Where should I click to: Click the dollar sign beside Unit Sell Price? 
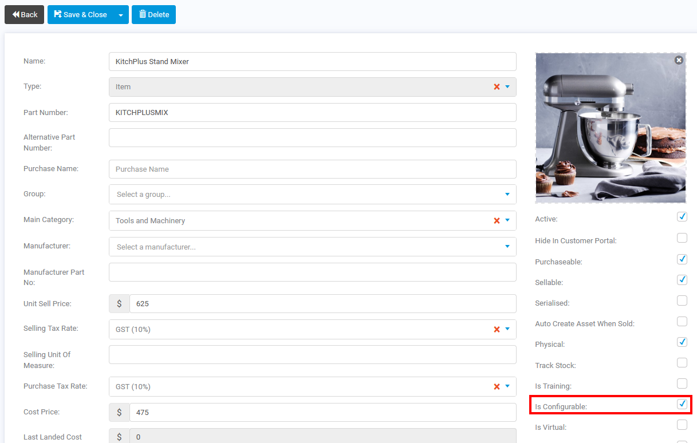point(119,304)
